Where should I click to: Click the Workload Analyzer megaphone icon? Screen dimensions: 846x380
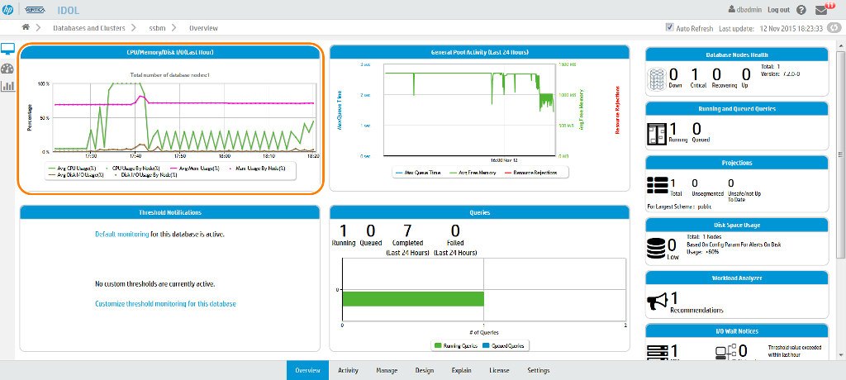point(658,302)
